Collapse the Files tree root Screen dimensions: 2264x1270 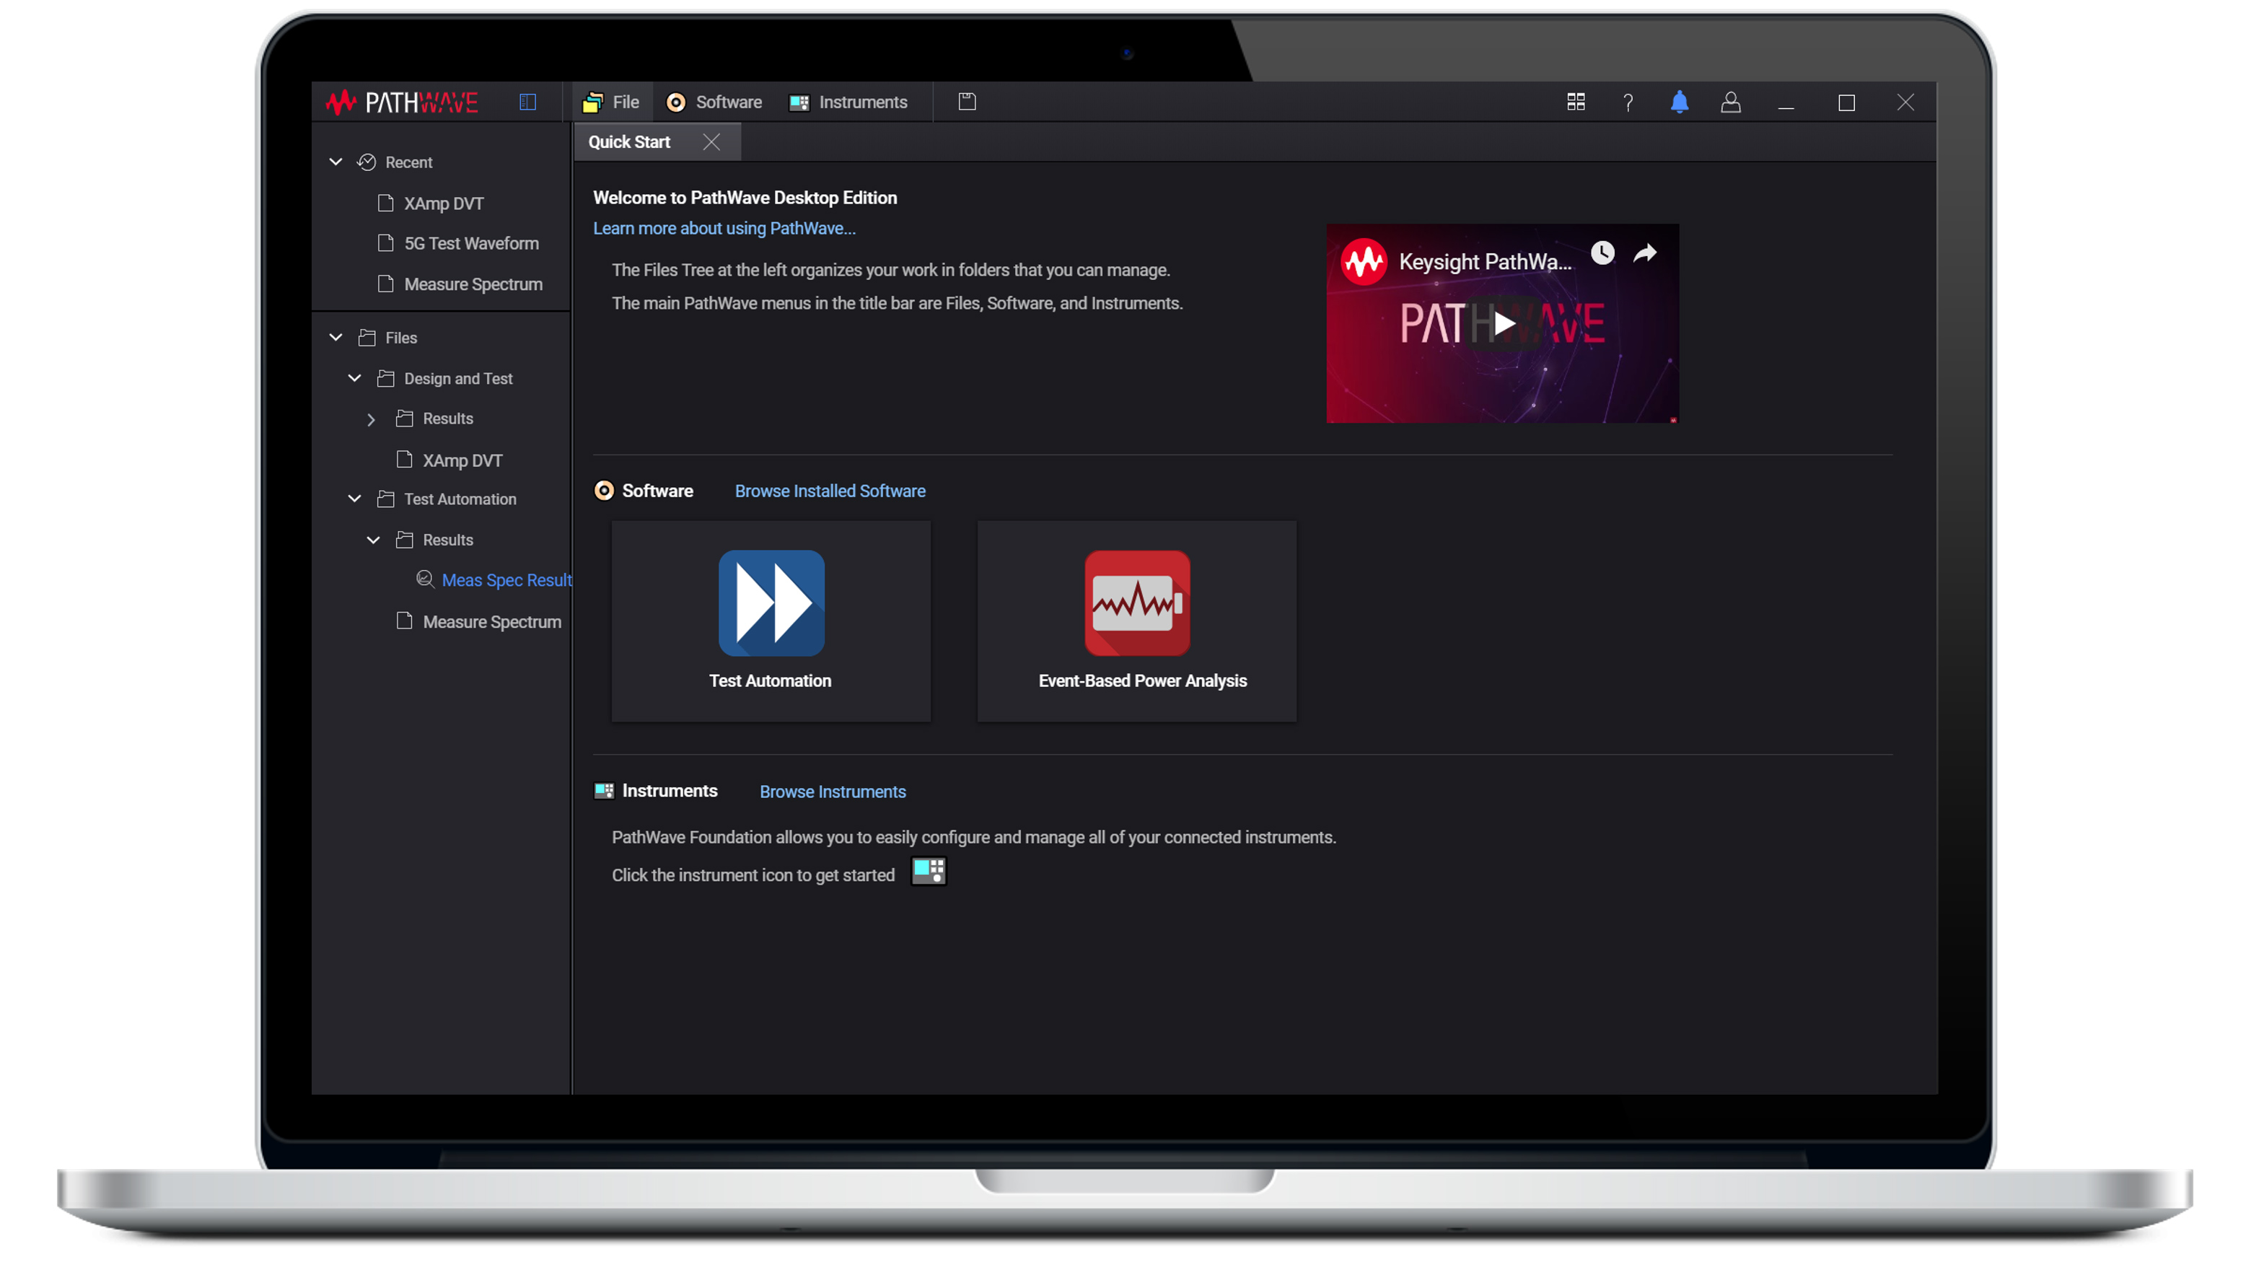335,338
